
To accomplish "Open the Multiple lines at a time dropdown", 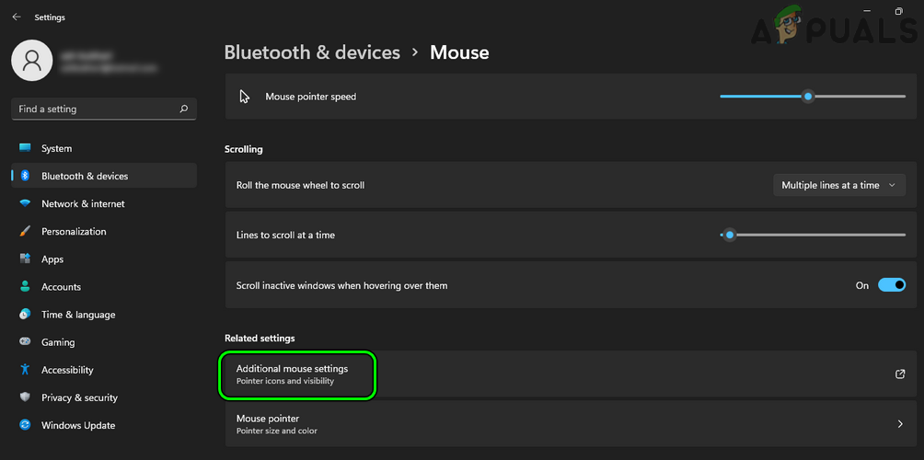I will click(838, 185).
